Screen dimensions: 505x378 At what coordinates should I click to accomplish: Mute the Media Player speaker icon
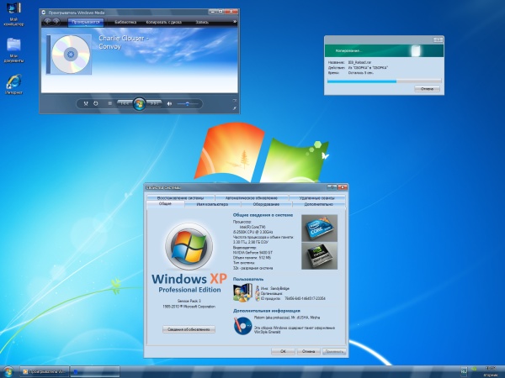click(x=169, y=103)
